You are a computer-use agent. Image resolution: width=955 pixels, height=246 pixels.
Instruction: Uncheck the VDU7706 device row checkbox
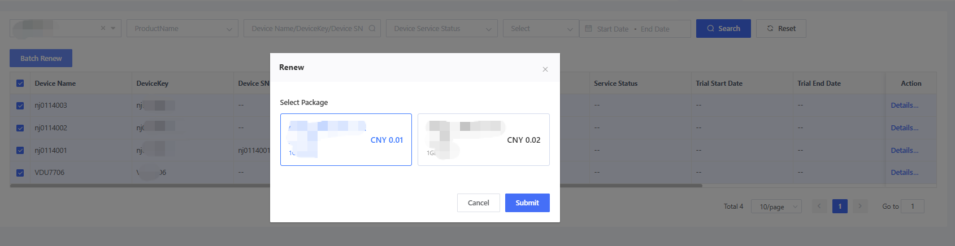point(20,173)
